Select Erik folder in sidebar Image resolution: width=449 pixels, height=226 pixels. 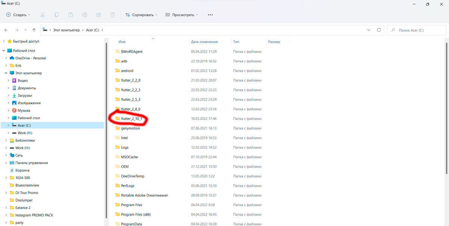[x=18, y=66]
